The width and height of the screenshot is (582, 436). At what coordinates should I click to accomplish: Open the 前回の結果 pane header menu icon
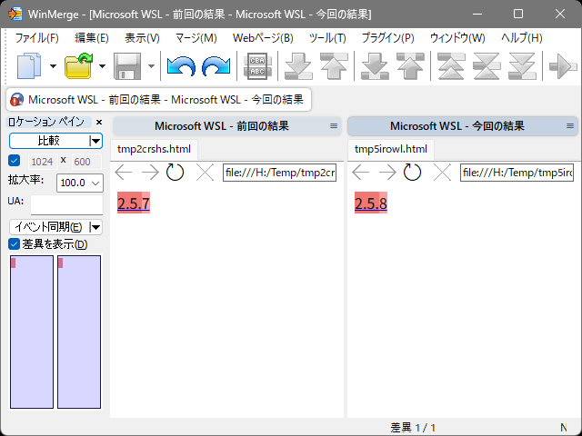(334, 126)
